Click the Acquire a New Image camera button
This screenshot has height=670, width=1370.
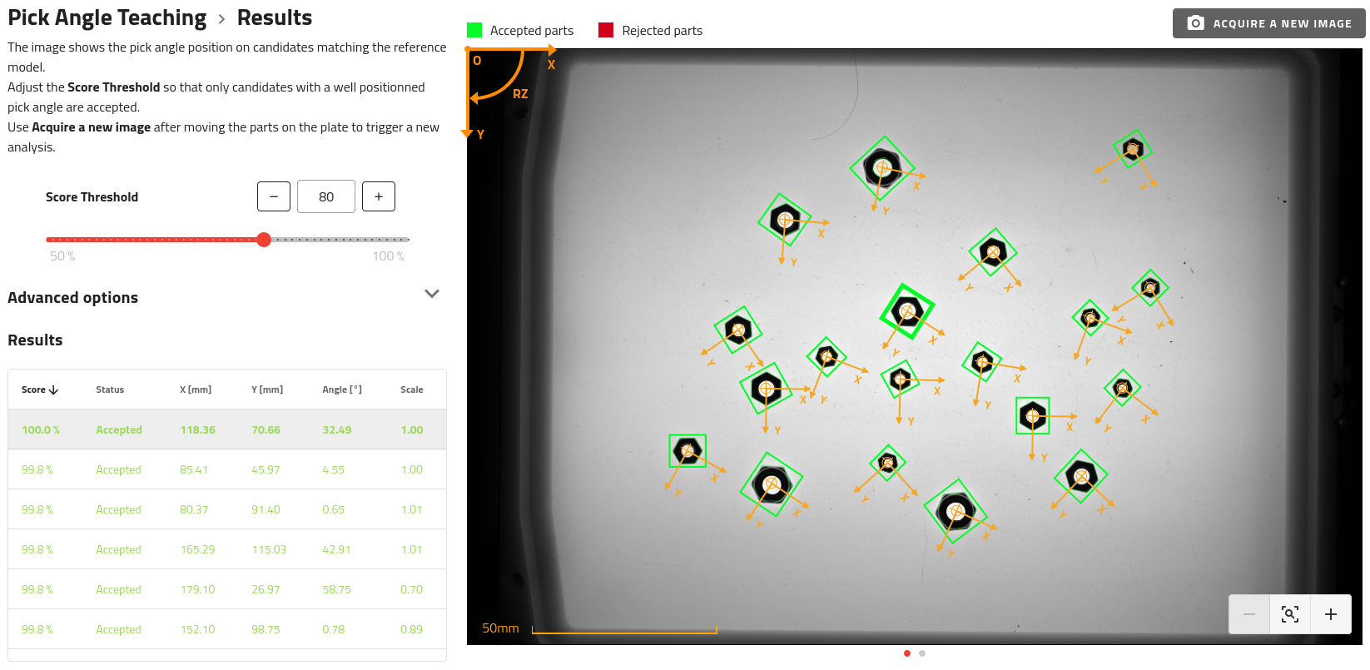tap(1268, 23)
